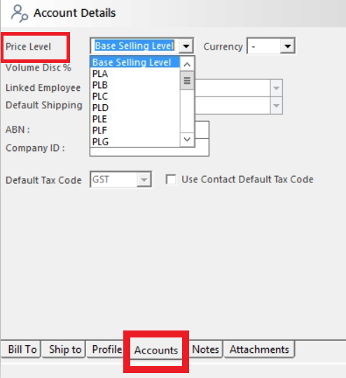The height and width of the screenshot is (378, 346).
Task: Click the price list scrollbar thumb
Action: [187, 80]
